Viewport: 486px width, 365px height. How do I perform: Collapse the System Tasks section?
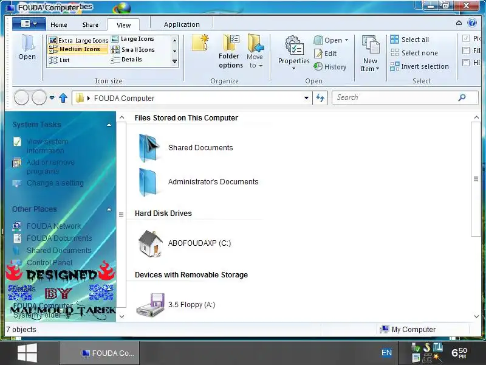pyautogui.click(x=109, y=125)
